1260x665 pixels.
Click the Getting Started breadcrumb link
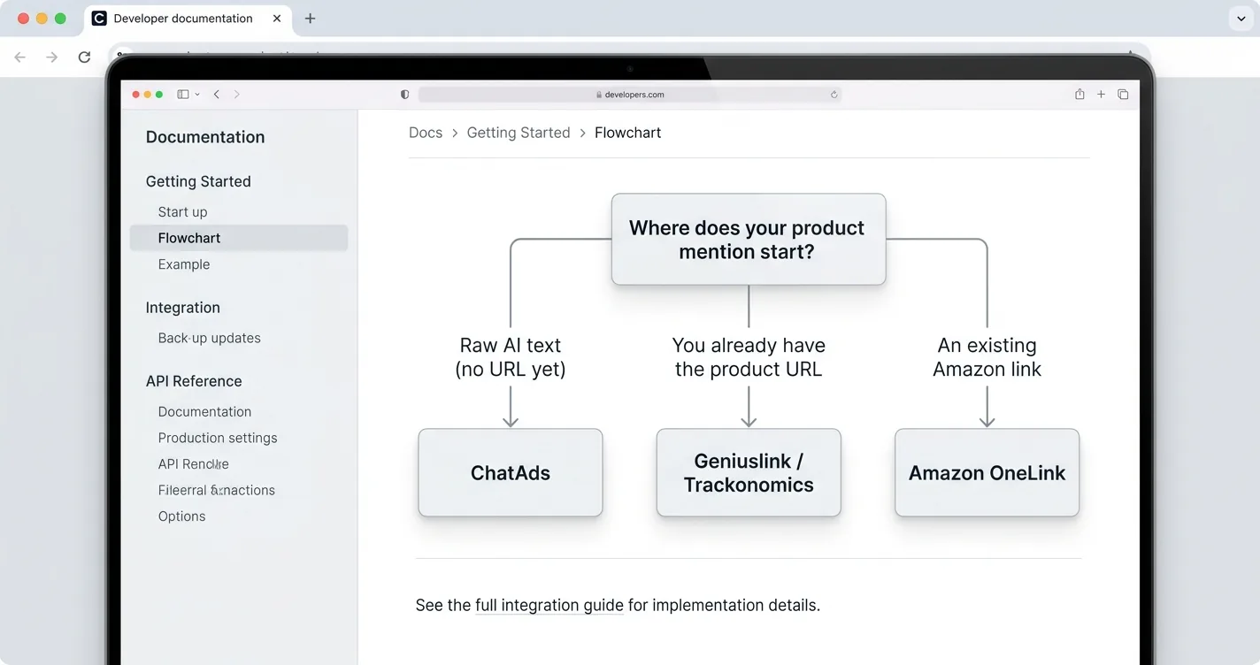click(519, 133)
